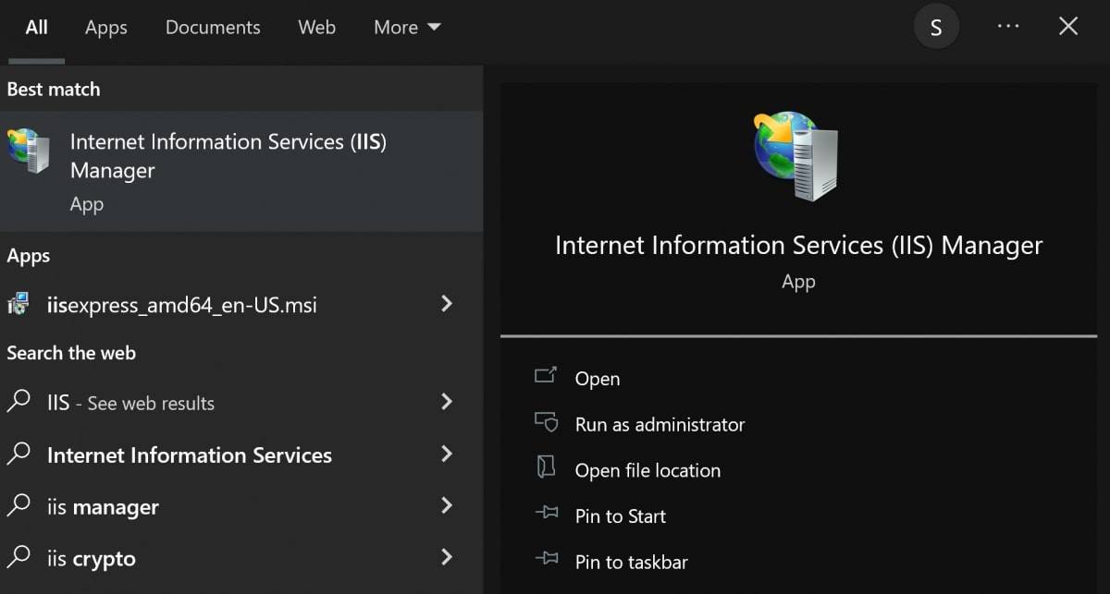This screenshot has width=1110, height=594.
Task: Choose Pin to Start
Action: coord(620,516)
